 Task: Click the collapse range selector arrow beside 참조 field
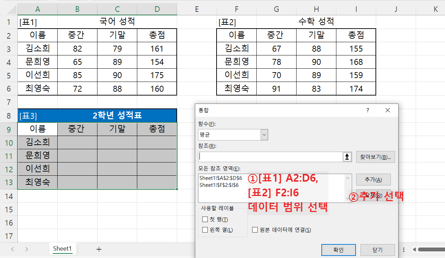[x=347, y=157]
